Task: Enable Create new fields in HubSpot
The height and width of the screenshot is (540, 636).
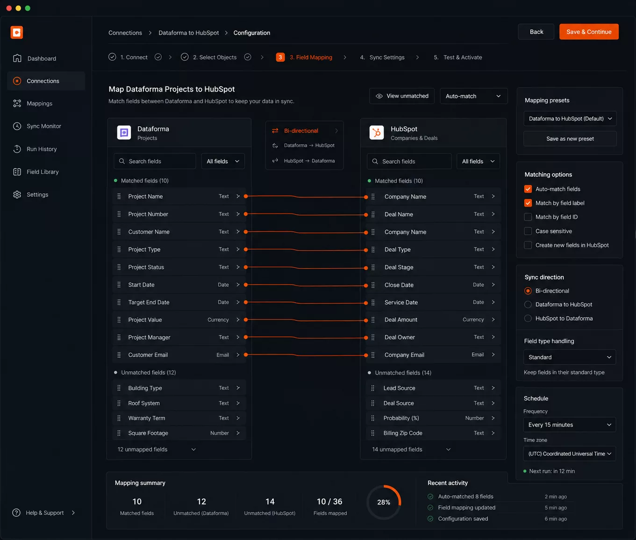Action: tap(528, 245)
